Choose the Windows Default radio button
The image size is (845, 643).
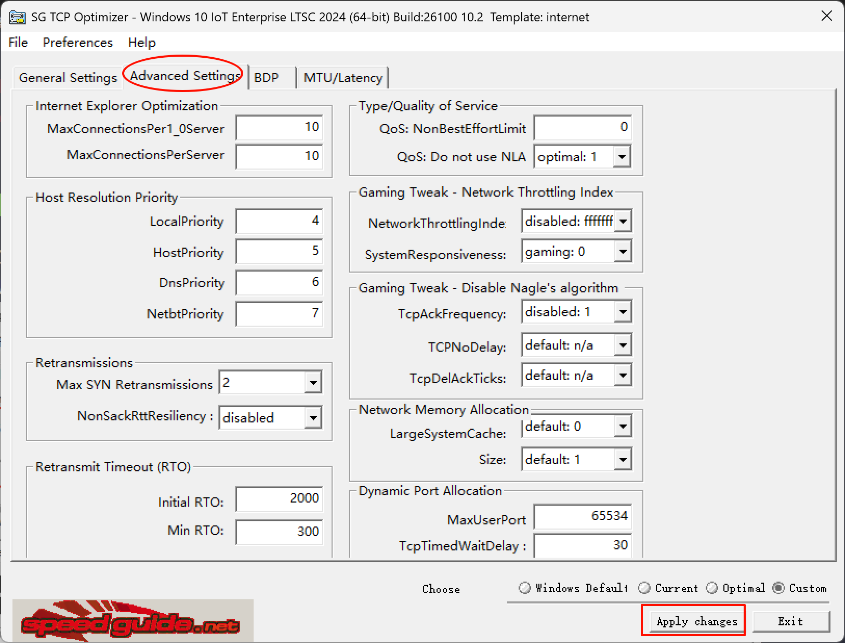pos(525,588)
